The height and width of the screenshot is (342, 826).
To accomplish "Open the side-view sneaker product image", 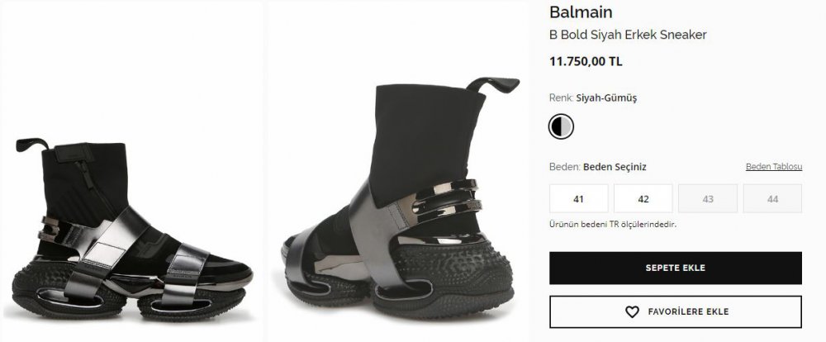I will pos(131,171).
